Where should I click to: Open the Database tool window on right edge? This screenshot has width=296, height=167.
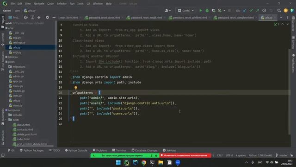coord(293,24)
